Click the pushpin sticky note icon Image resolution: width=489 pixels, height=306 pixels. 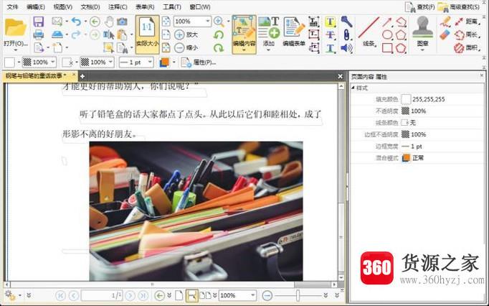346,22
